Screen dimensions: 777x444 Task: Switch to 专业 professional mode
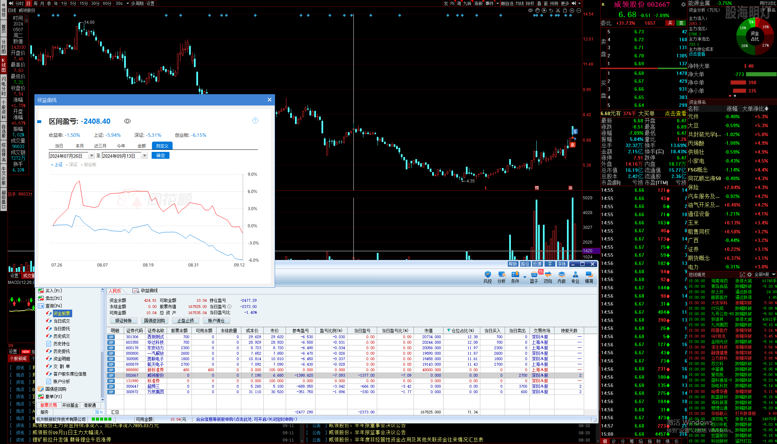click(576, 277)
